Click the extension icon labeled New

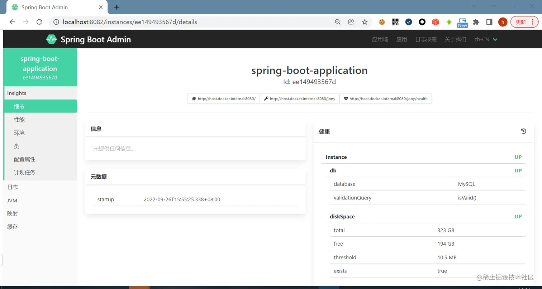click(462, 23)
